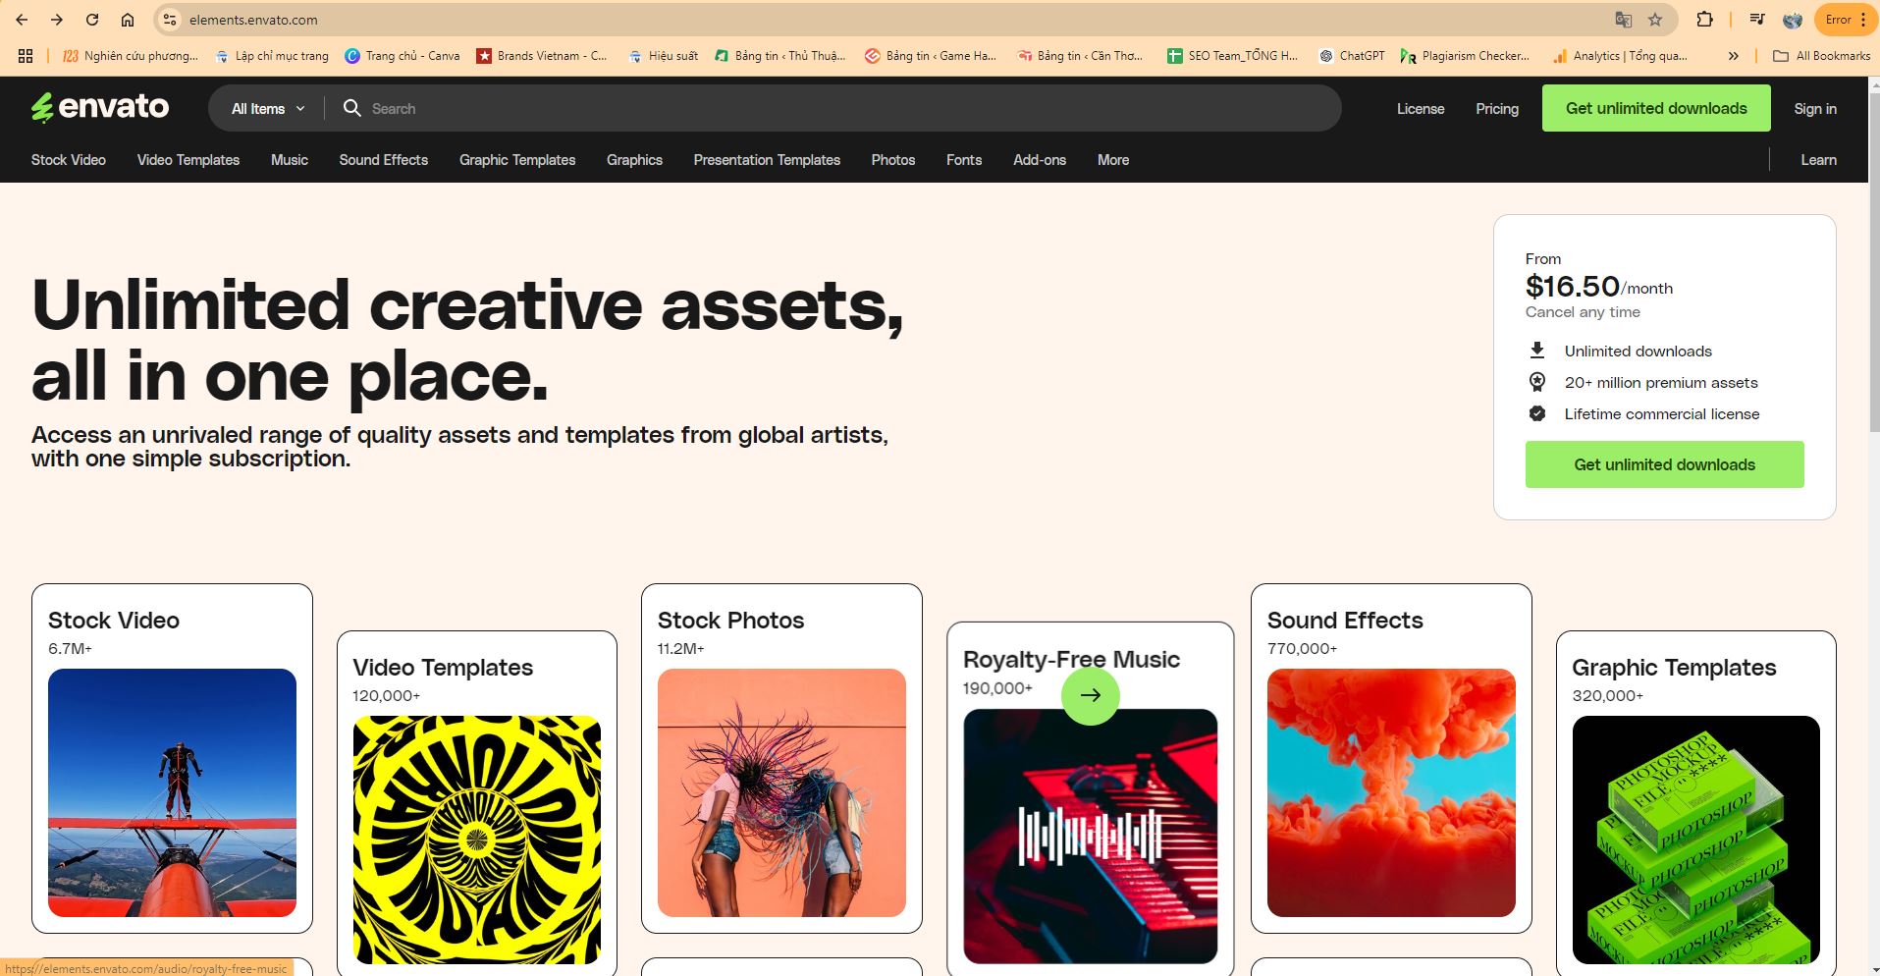The width and height of the screenshot is (1880, 976).
Task: Open Fonts menu item
Action: pyautogui.click(x=964, y=160)
